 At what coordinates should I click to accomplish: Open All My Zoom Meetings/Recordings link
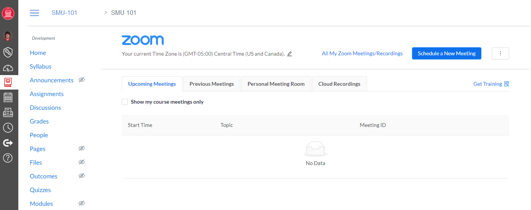point(362,54)
